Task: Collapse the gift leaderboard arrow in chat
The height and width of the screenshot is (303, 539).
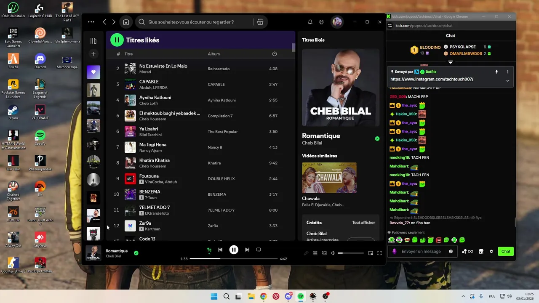Action: [x=450, y=62]
